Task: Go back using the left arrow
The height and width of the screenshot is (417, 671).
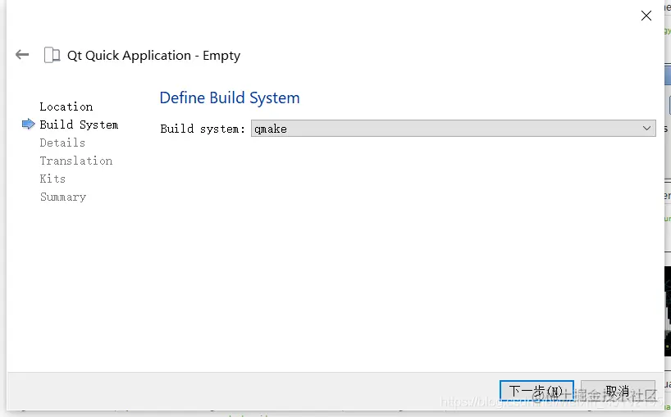Action: [22, 55]
